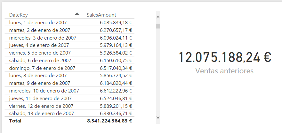
Task: Select the card value 12.075.188,24 €
Action: click(x=225, y=57)
